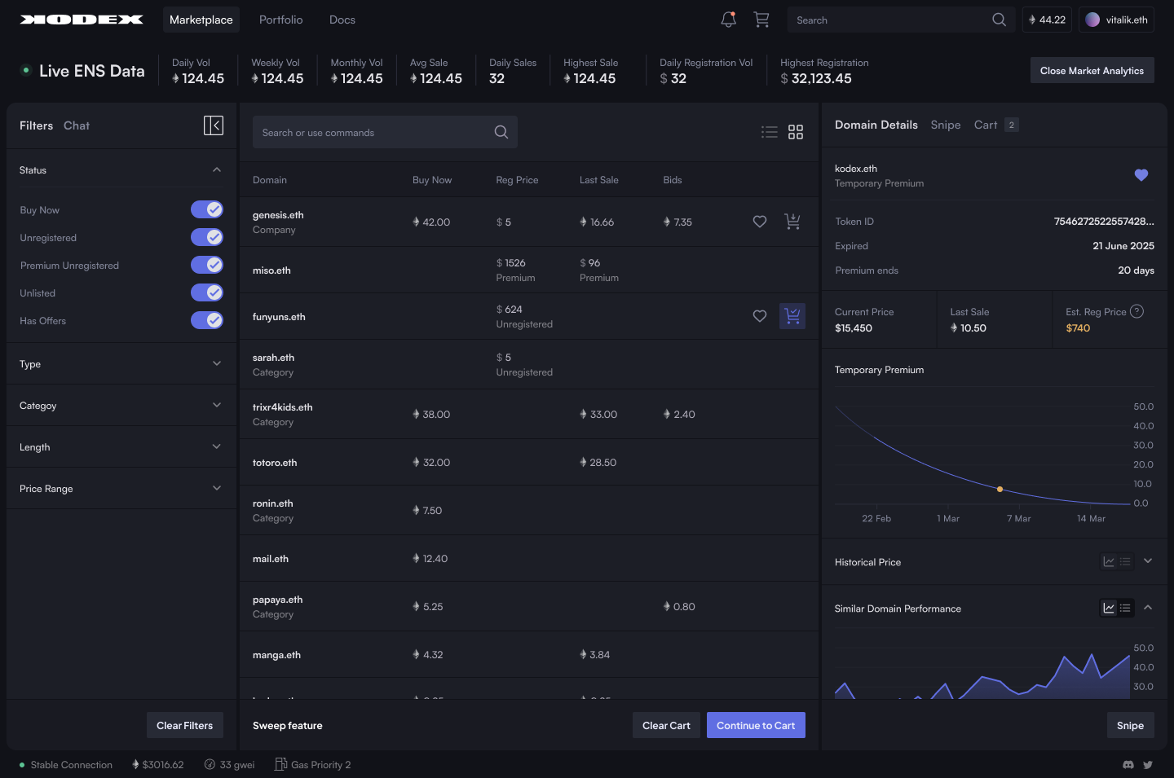Switch to list view of domains

pos(769,131)
